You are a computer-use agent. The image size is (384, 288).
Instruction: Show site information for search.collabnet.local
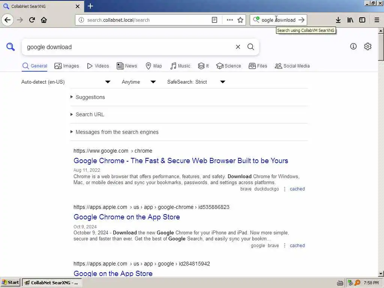click(x=81, y=20)
